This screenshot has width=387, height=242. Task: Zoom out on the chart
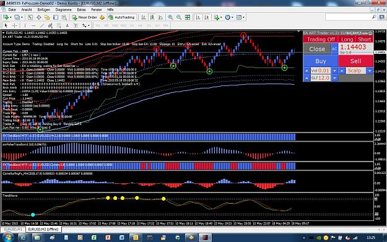179,17
